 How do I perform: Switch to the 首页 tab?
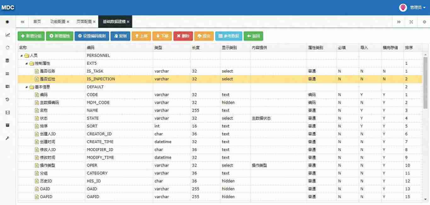click(37, 22)
